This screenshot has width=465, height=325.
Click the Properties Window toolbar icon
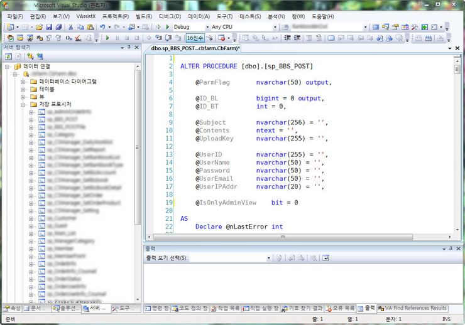tap(395, 27)
